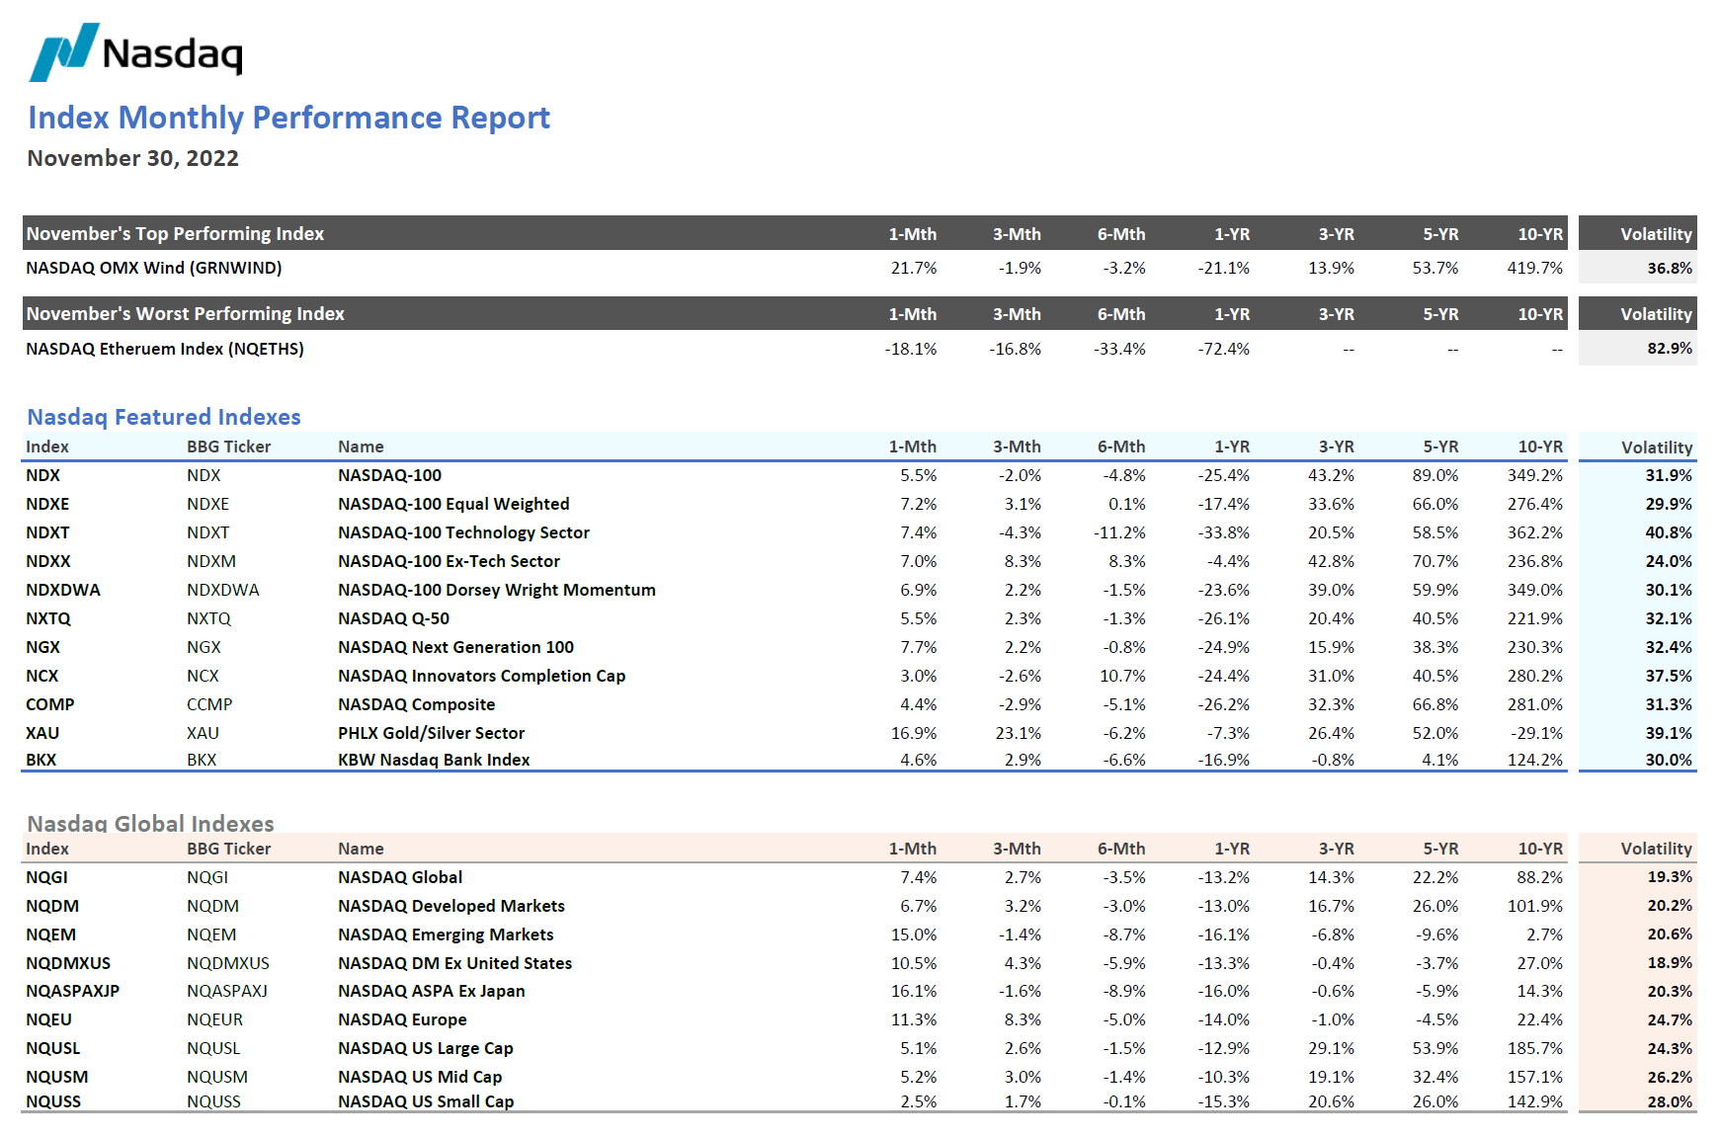Click the 24.7% volatility for NQEU
This screenshot has height=1138, width=1721.
pyautogui.click(x=1669, y=1019)
